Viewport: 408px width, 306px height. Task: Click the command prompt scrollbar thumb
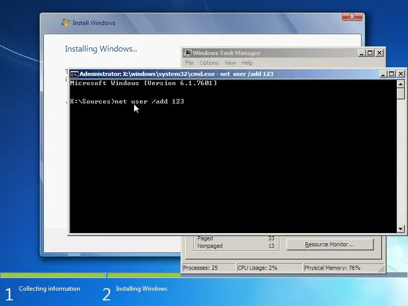pos(400,94)
